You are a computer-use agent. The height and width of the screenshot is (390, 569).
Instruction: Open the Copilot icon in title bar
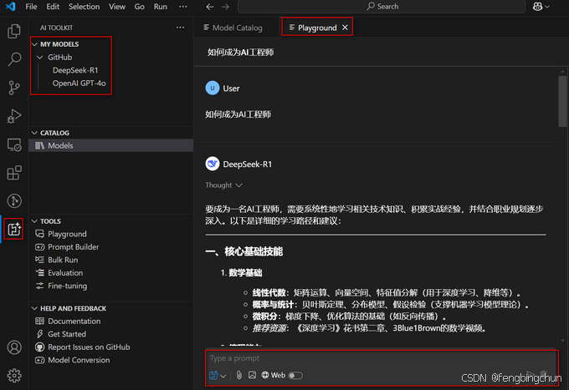[x=537, y=7]
